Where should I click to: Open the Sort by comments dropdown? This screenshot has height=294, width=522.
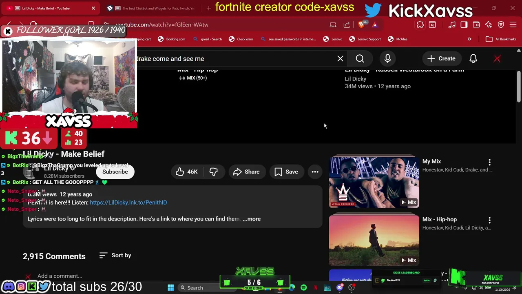(x=115, y=256)
